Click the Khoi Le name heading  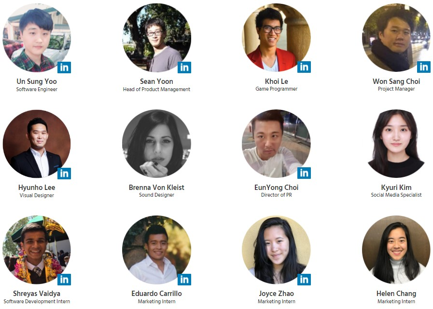click(x=277, y=81)
